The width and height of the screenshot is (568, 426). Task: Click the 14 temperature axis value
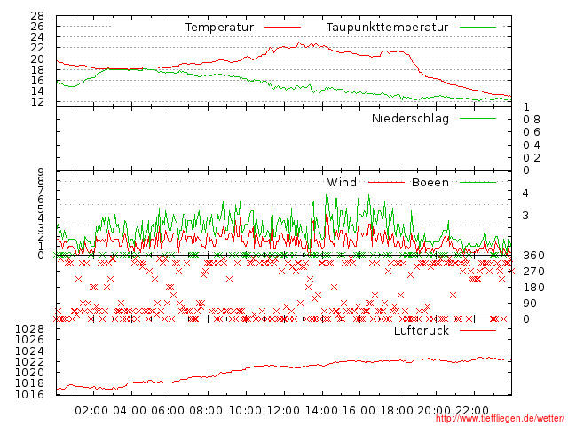coord(37,91)
